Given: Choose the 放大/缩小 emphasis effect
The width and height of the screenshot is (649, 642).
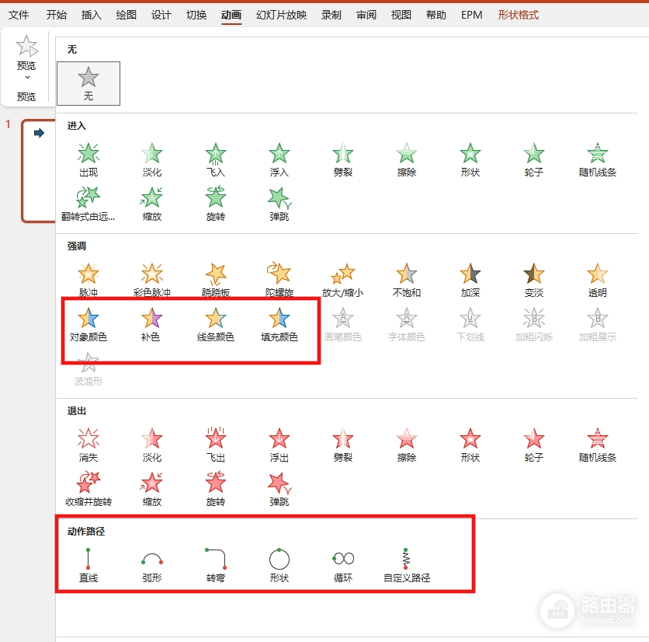Looking at the screenshot, I should (343, 280).
